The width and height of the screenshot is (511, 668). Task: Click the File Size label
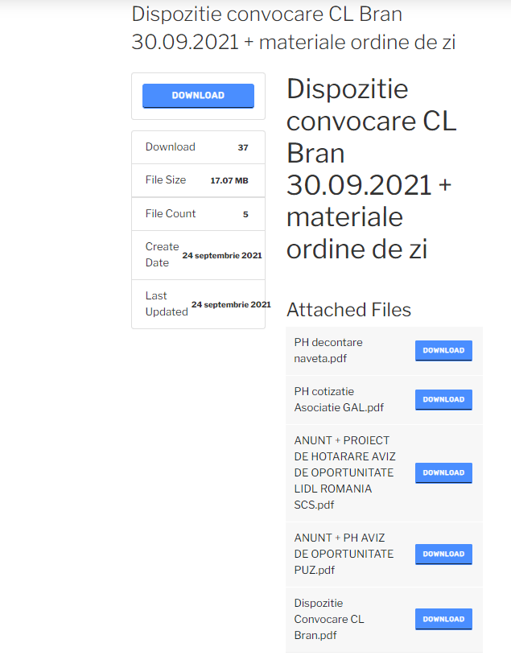165,180
